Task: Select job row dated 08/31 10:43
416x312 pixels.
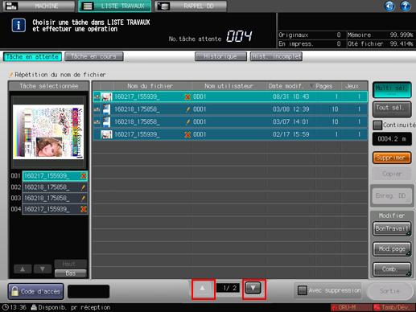Action: (230, 96)
